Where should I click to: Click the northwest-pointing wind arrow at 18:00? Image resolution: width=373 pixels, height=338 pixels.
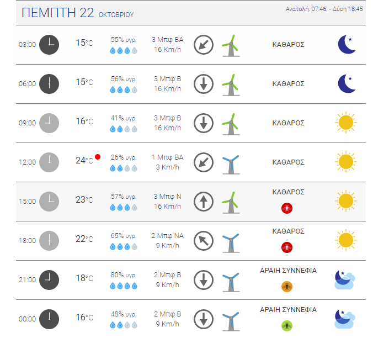(204, 241)
